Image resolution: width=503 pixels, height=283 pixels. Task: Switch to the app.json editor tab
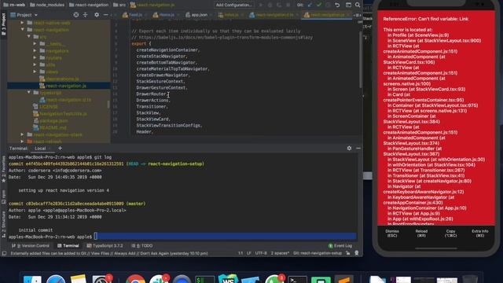(196, 15)
